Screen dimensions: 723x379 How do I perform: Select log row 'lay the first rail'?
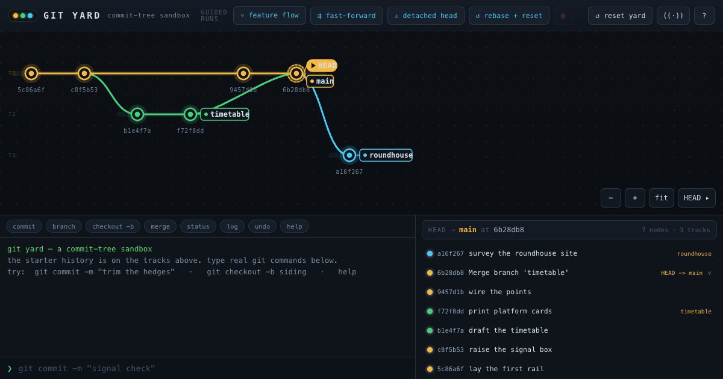pyautogui.click(x=569, y=369)
